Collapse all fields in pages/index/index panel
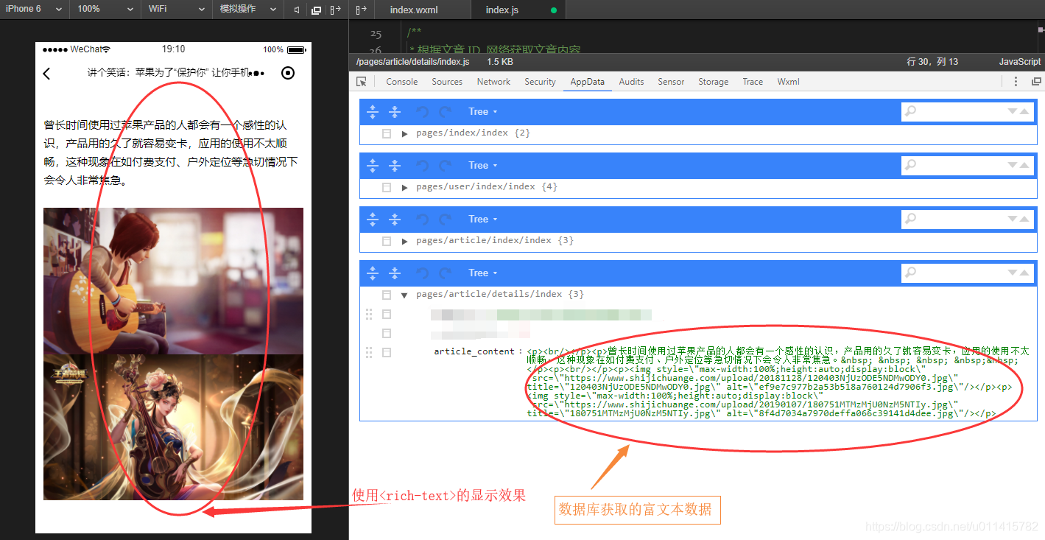1045x540 pixels. 395,112
